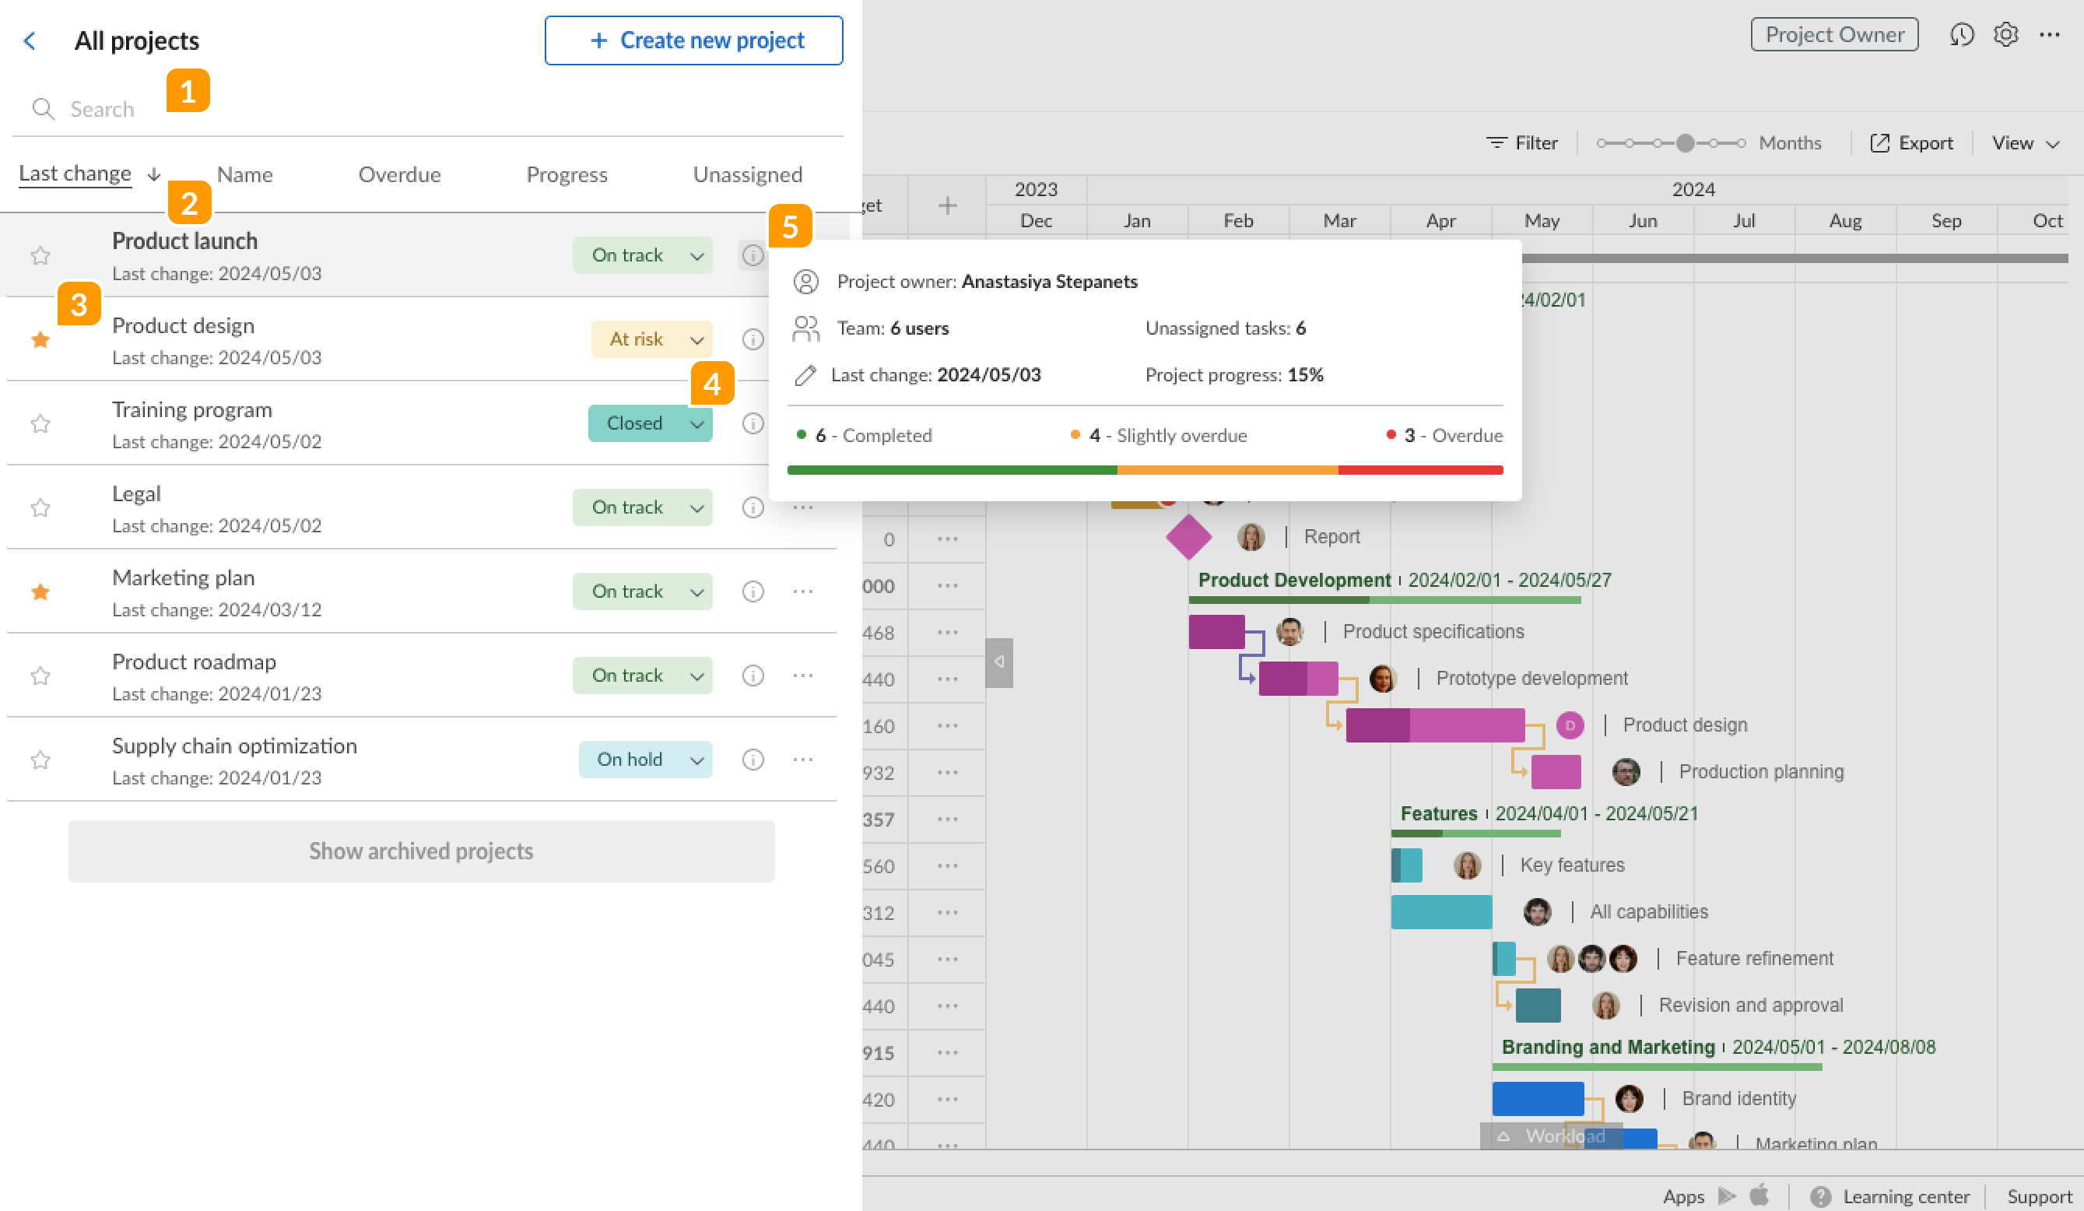Click the back arrow beside All projects
The image size is (2084, 1211).
[30, 40]
